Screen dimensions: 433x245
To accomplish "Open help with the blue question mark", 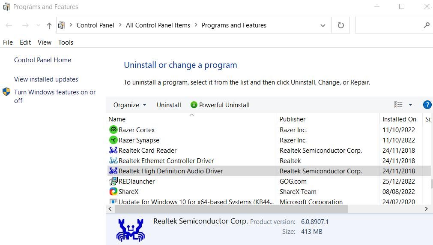I will tap(427, 105).
